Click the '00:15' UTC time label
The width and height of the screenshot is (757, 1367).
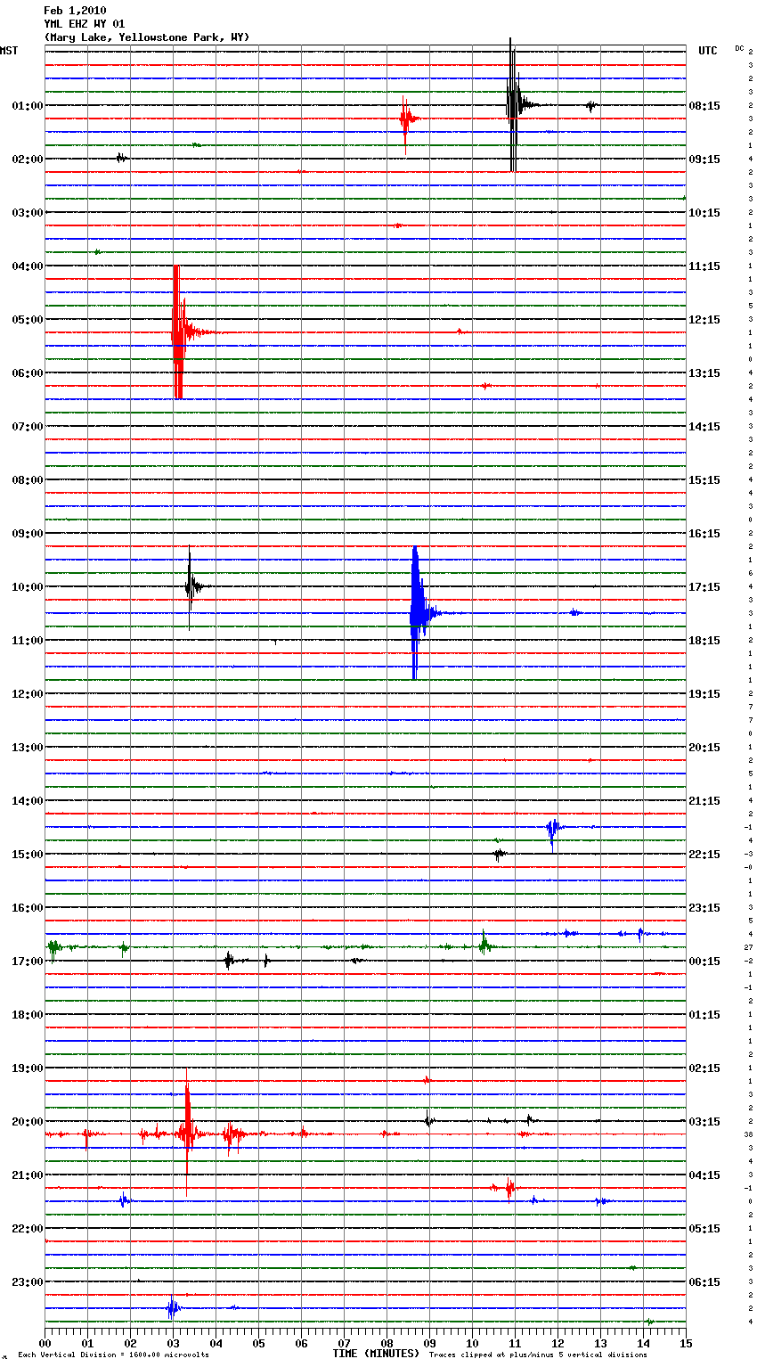pos(704,961)
